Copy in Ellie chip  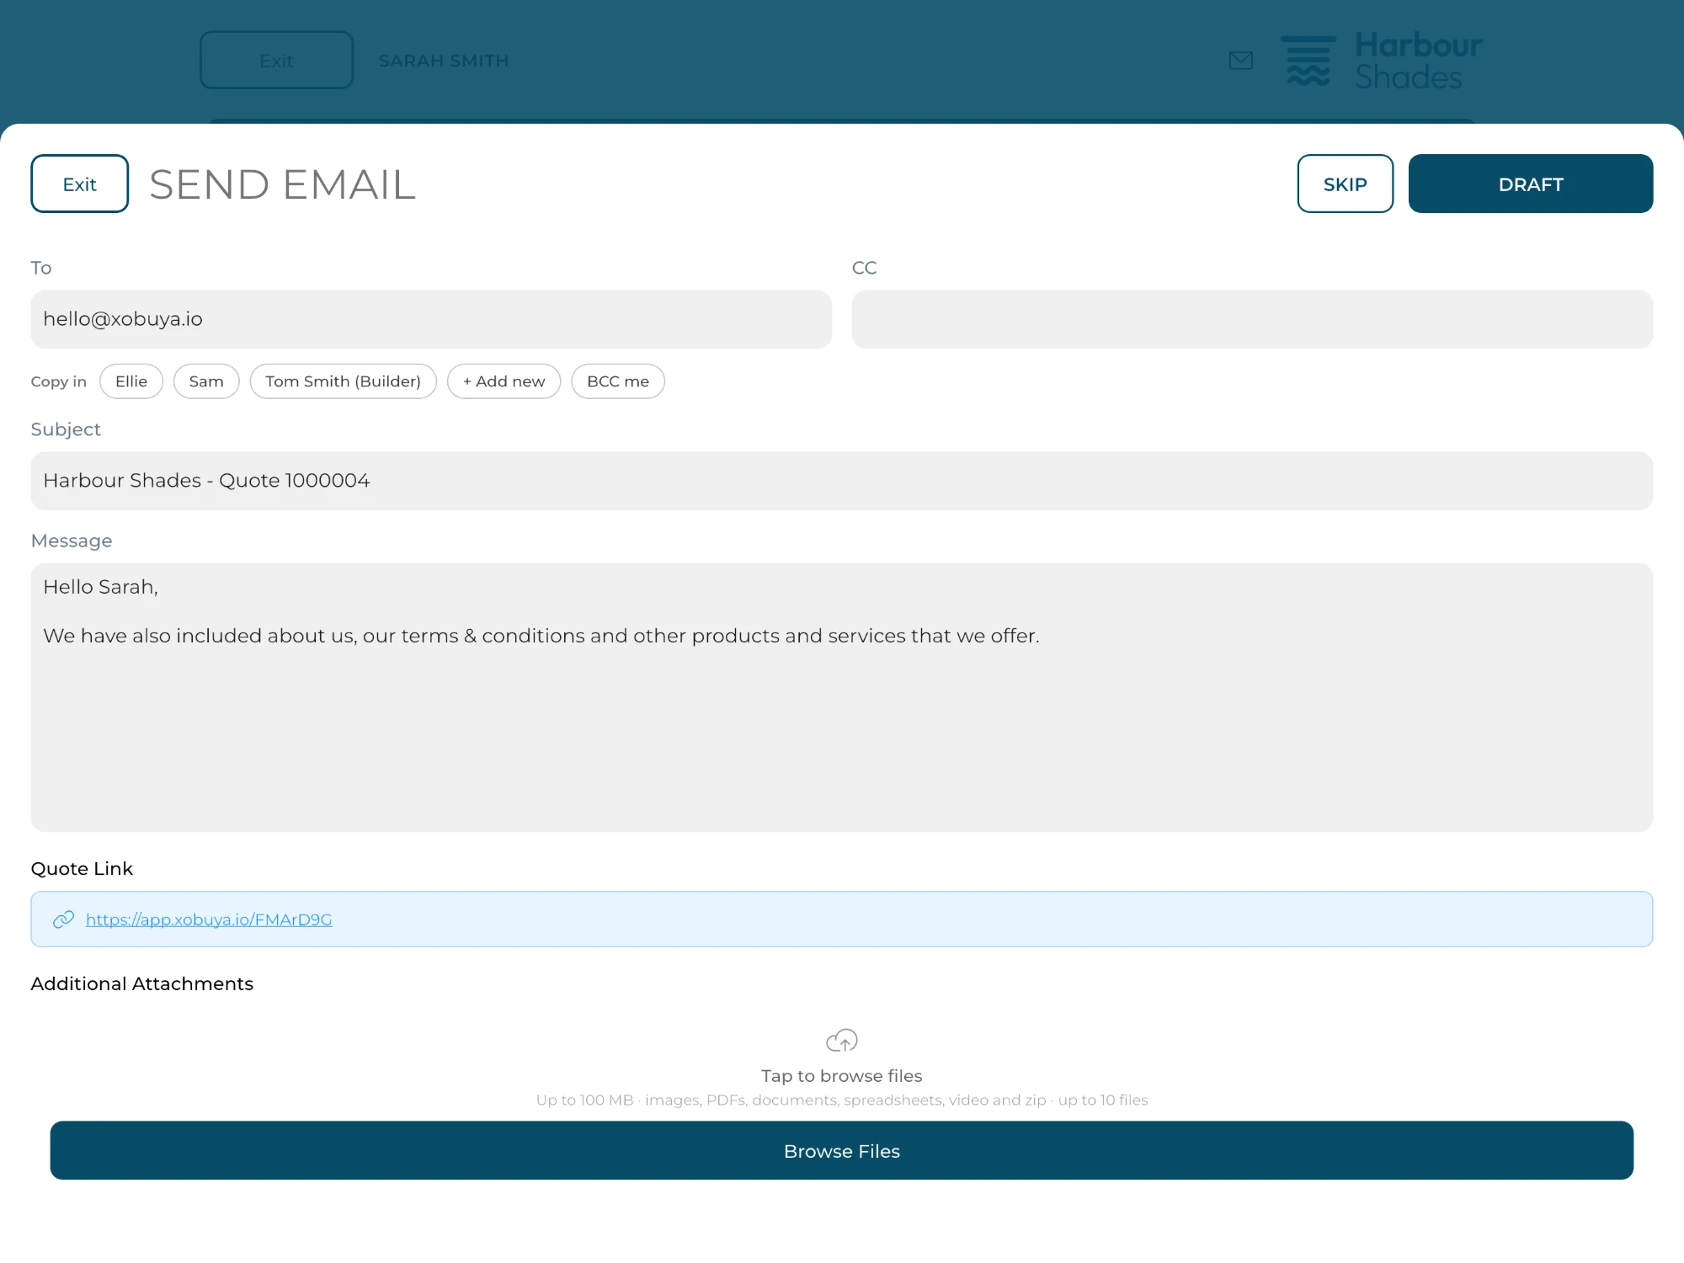tap(131, 381)
